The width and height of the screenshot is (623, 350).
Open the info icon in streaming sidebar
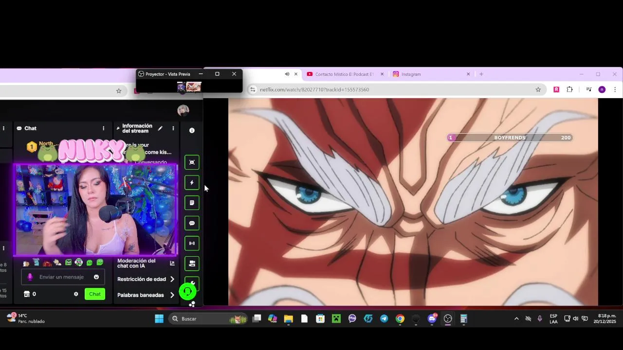192,130
